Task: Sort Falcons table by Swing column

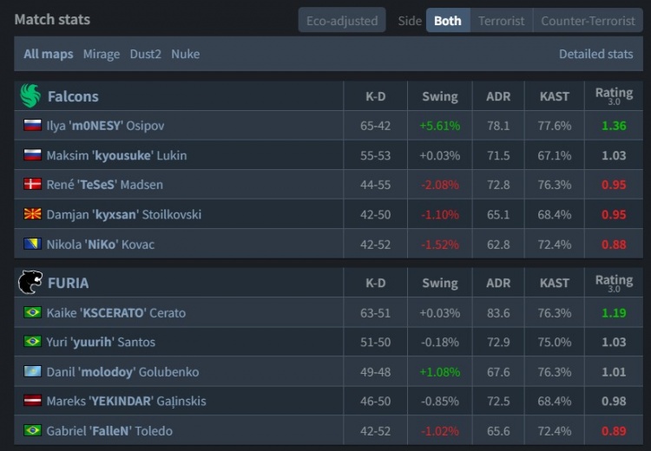Action: click(x=439, y=96)
